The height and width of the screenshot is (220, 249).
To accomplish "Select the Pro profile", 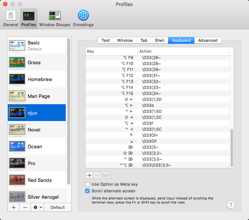I will 37,163.
